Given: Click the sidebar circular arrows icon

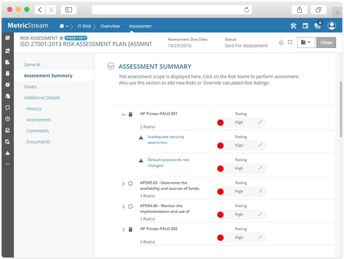Looking at the screenshot, I should [8, 107].
